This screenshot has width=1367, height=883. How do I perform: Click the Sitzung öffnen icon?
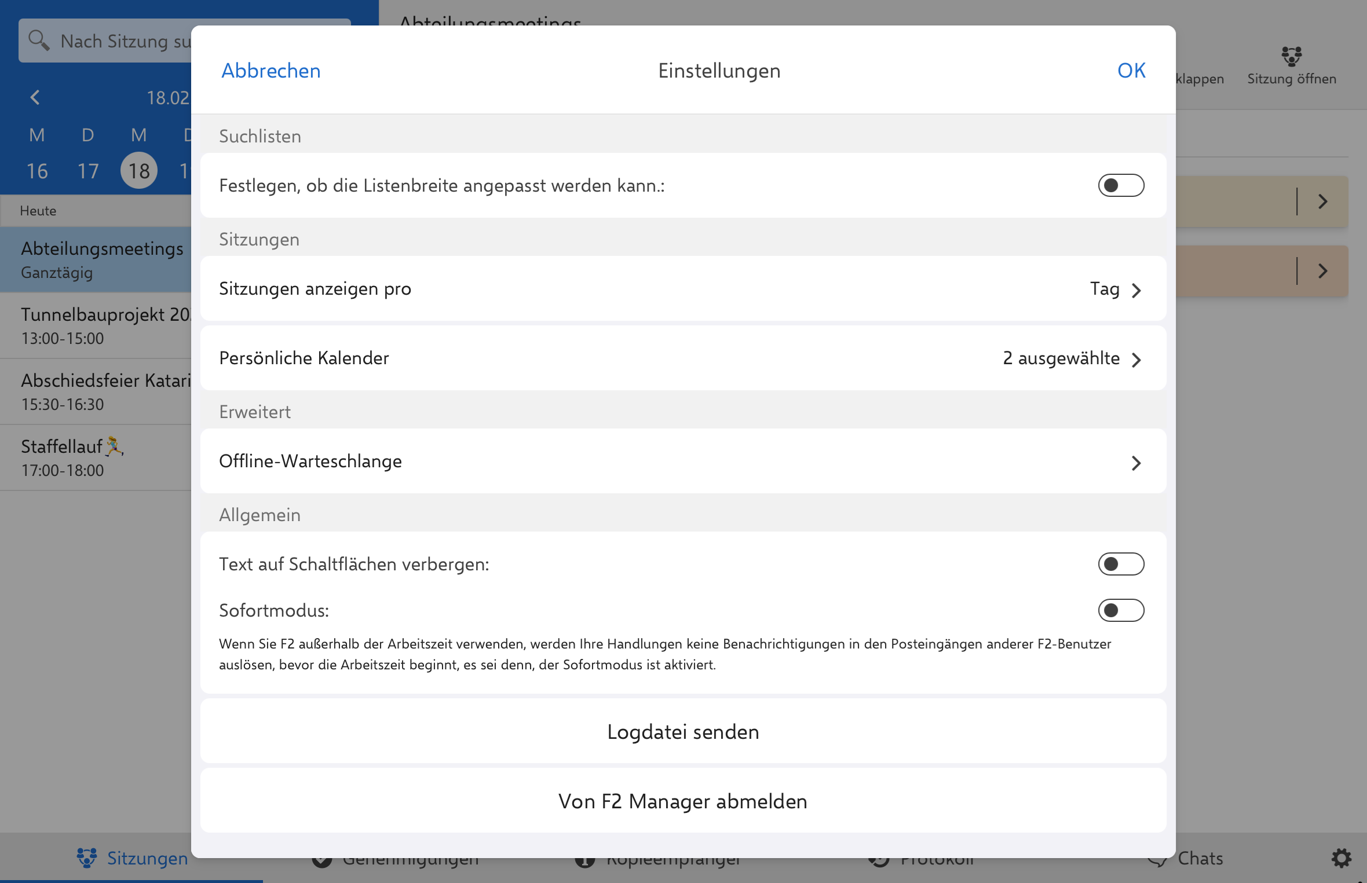tap(1291, 56)
